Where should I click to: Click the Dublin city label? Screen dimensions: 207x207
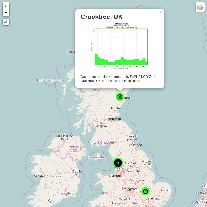[77, 171]
